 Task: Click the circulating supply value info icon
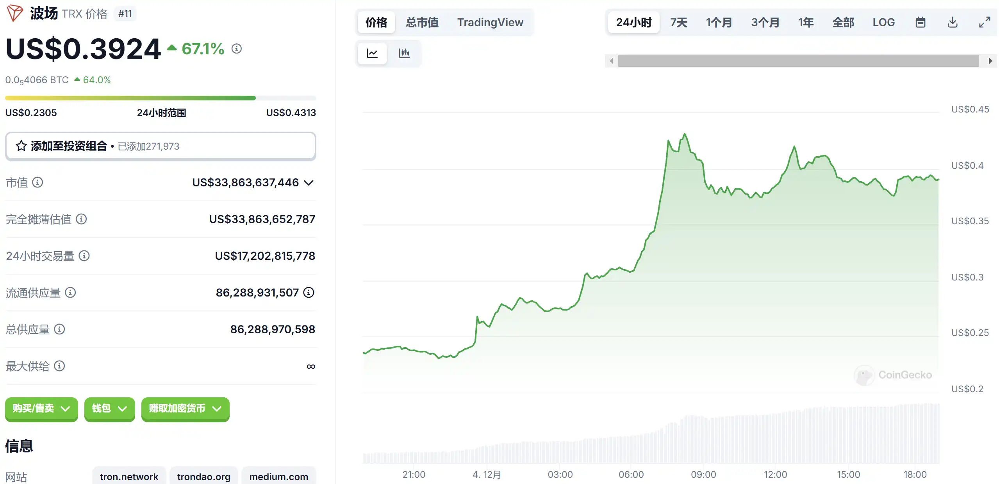(x=309, y=293)
